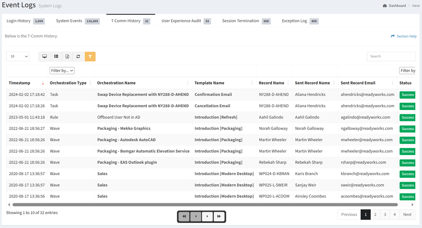Click the Previous pagination button
The image size is (422, 228).
click(349, 214)
